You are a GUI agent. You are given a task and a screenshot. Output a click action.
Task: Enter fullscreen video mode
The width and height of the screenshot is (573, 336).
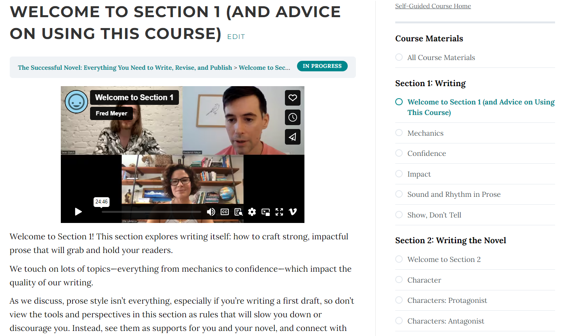(x=279, y=212)
